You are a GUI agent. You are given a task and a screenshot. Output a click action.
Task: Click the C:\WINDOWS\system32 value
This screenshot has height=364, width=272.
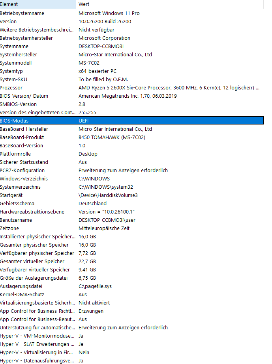(x=106, y=187)
